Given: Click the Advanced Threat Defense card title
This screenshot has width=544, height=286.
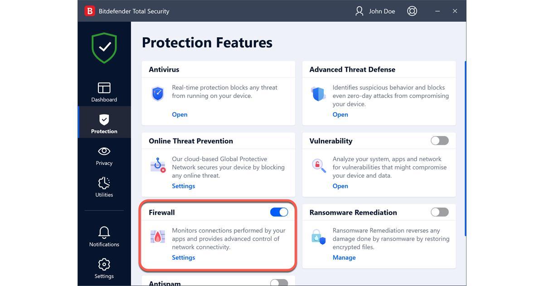Looking at the screenshot, I should [352, 69].
